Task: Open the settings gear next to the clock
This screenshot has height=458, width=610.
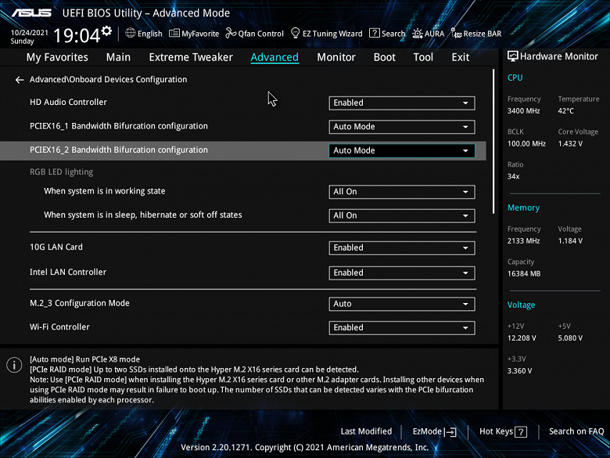Action: [106, 31]
